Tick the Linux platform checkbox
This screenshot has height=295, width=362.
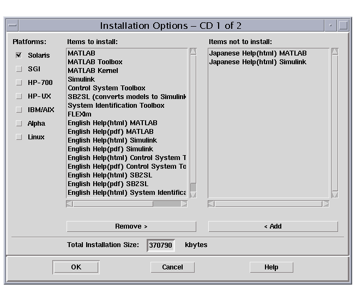click(19, 137)
